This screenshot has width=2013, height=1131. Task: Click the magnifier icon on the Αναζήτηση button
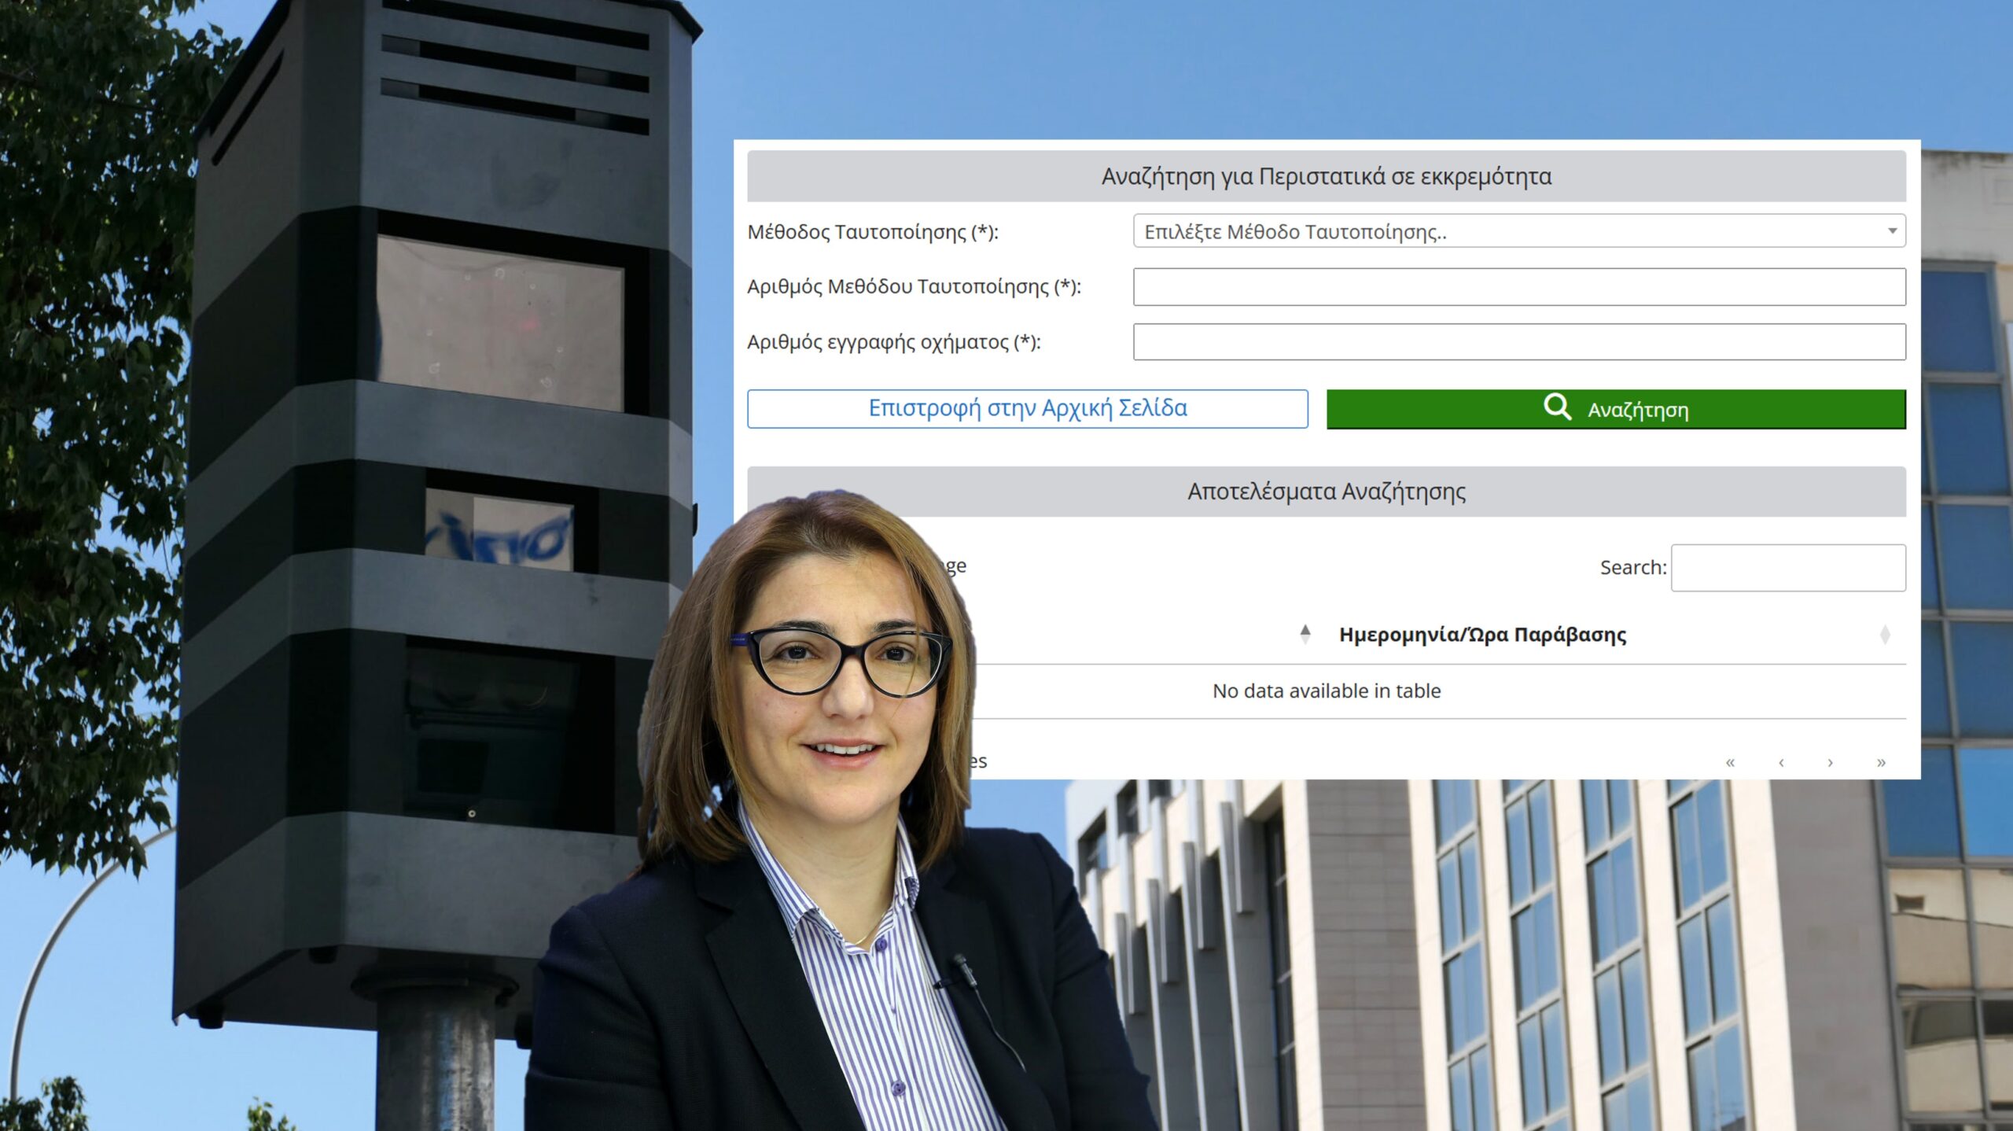pos(1557,407)
